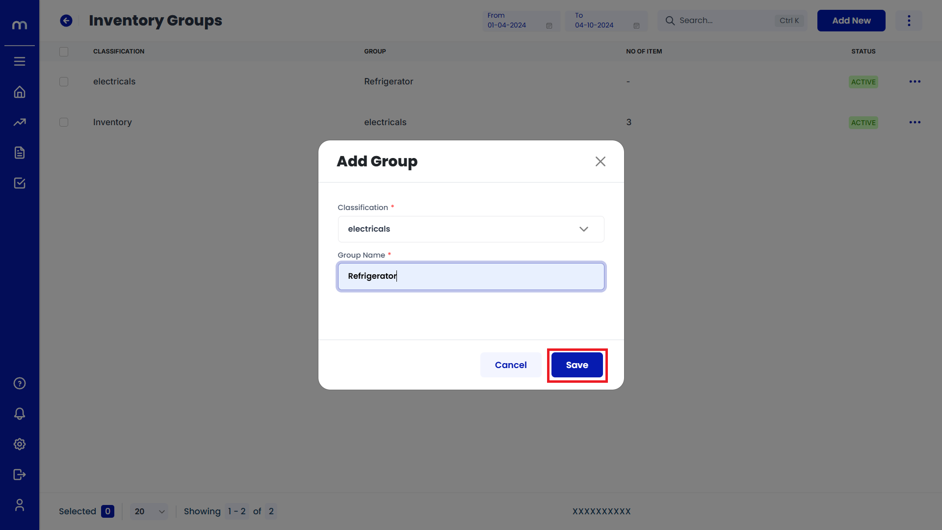Expand the Classification dropdown in dialog
Image resolution: width=942 pixels, height=530 pixels.
coord(471,229)
